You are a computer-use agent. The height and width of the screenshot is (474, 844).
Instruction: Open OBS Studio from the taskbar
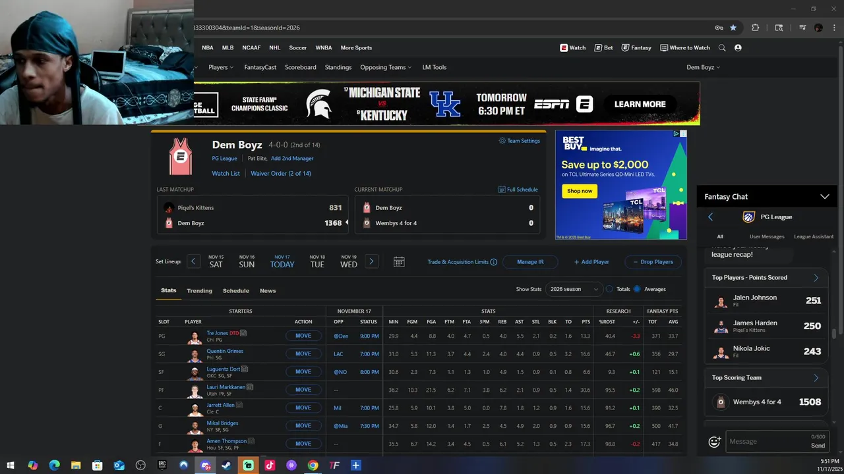140,465
